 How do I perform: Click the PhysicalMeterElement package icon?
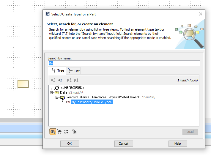click(x=62, y=97)
